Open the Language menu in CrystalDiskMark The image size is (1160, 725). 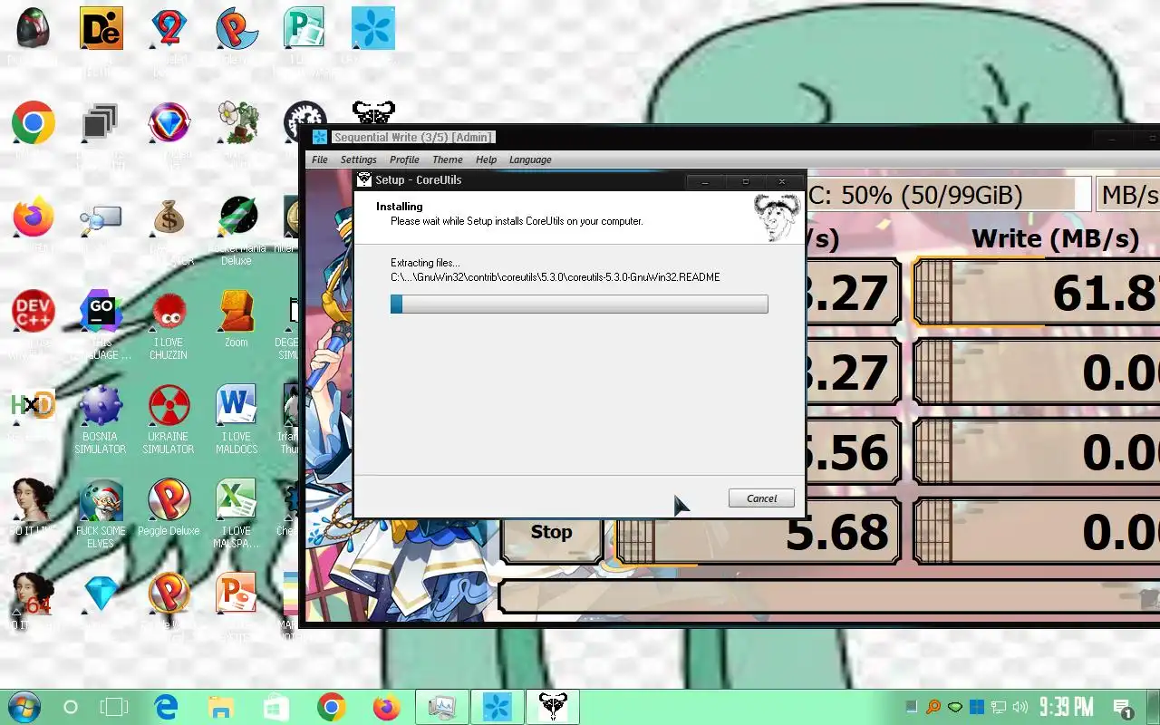530,159
